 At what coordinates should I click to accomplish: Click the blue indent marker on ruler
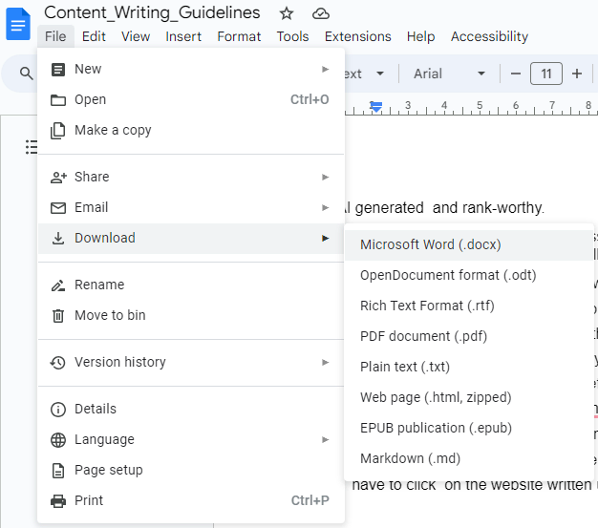click(x=376, y=106)
